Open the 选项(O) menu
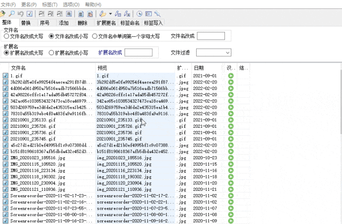This screenshot has height=224, width=342. coord(71,4)
